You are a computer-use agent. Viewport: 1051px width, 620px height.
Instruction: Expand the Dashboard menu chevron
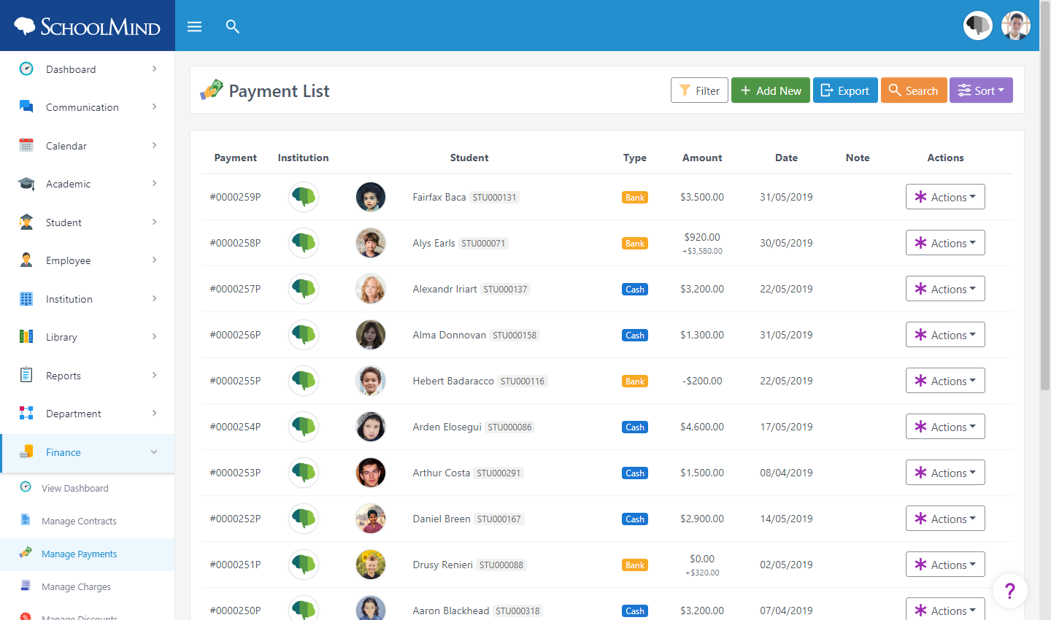click(154, 69)
